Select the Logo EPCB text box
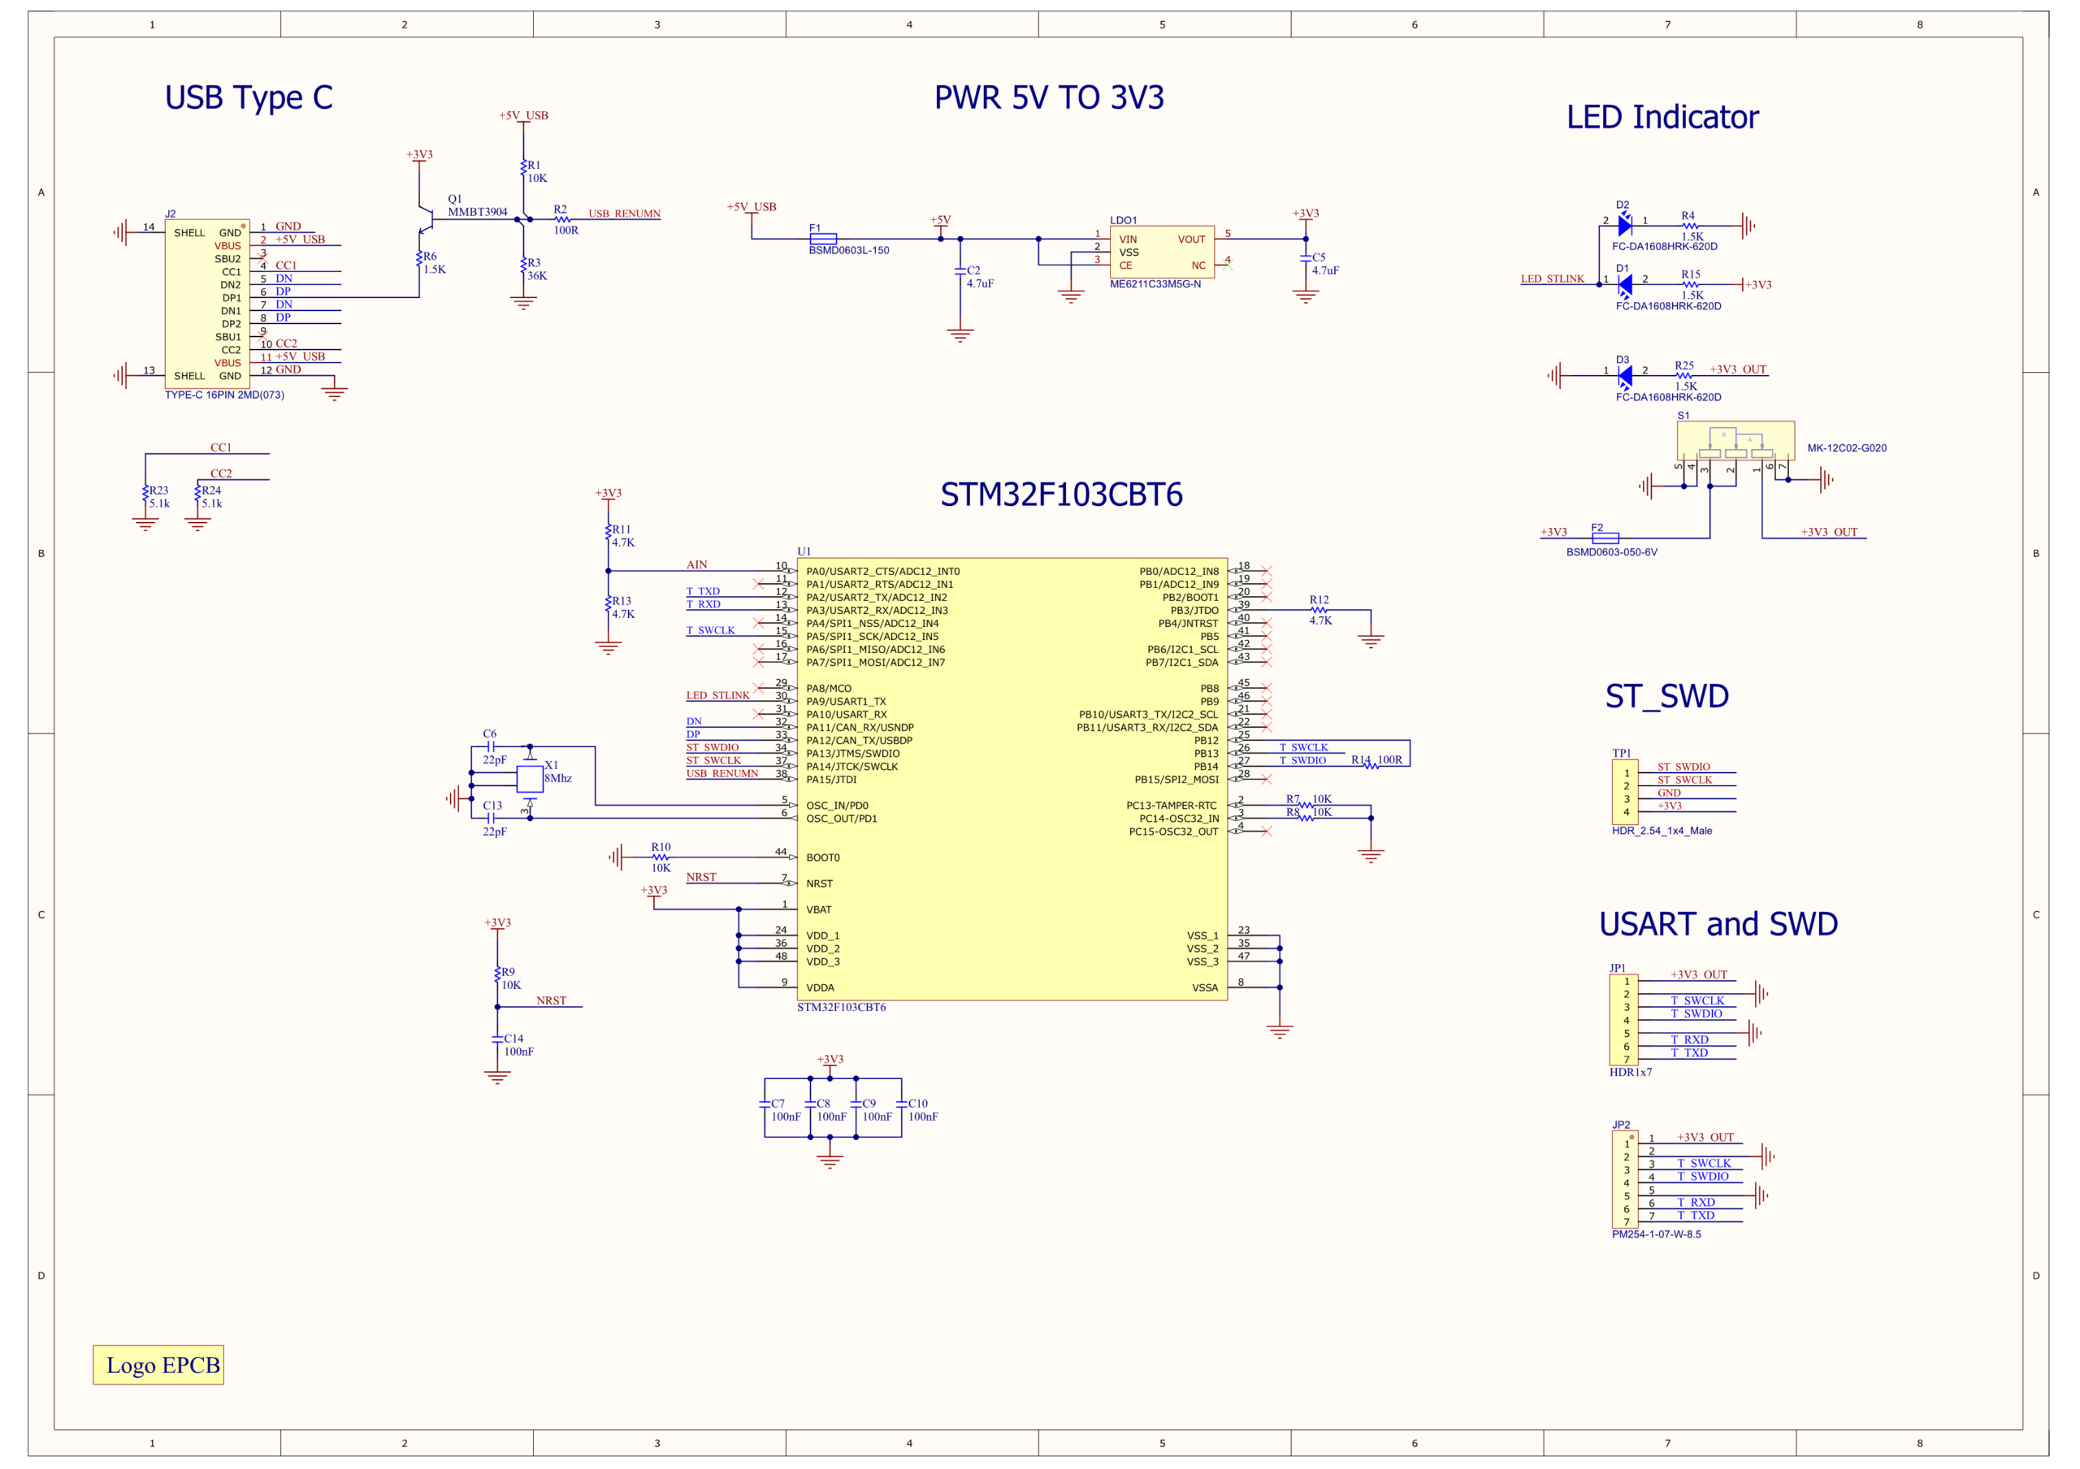 (x=158, y=1365)
